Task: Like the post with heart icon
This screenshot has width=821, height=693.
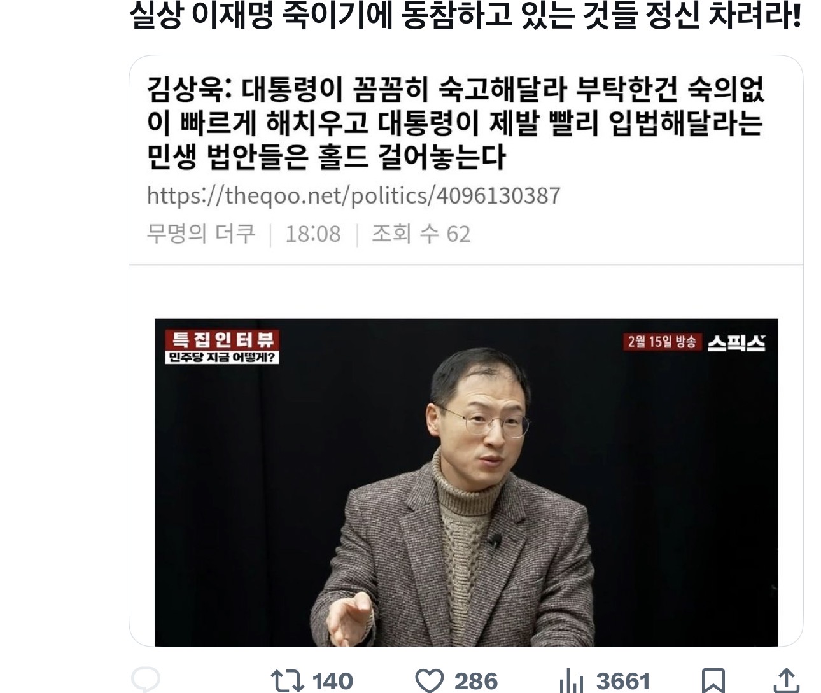Action: 429,681
